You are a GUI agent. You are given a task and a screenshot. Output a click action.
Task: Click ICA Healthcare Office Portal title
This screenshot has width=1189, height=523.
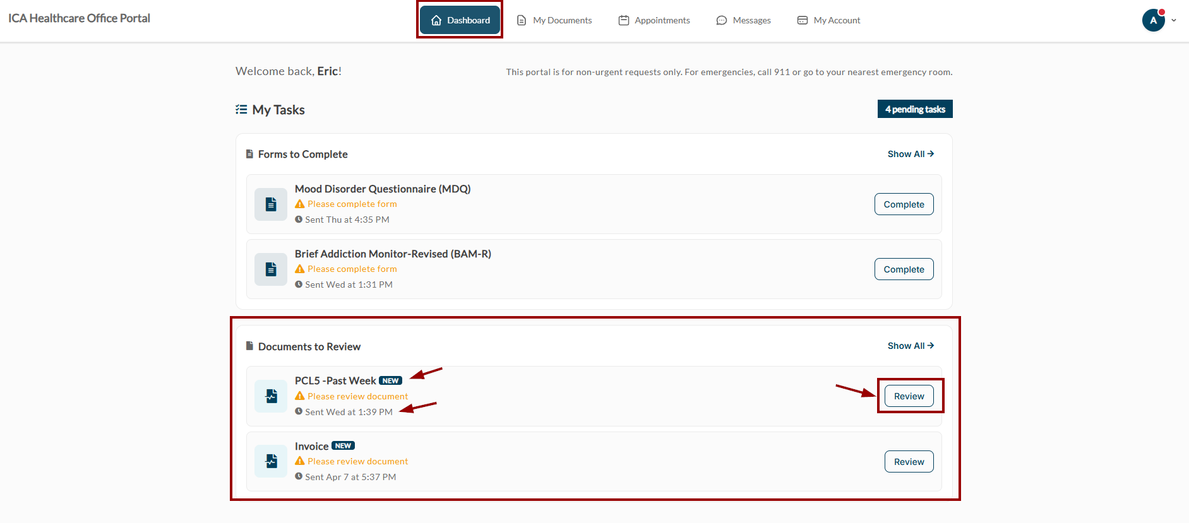point(79,18)
